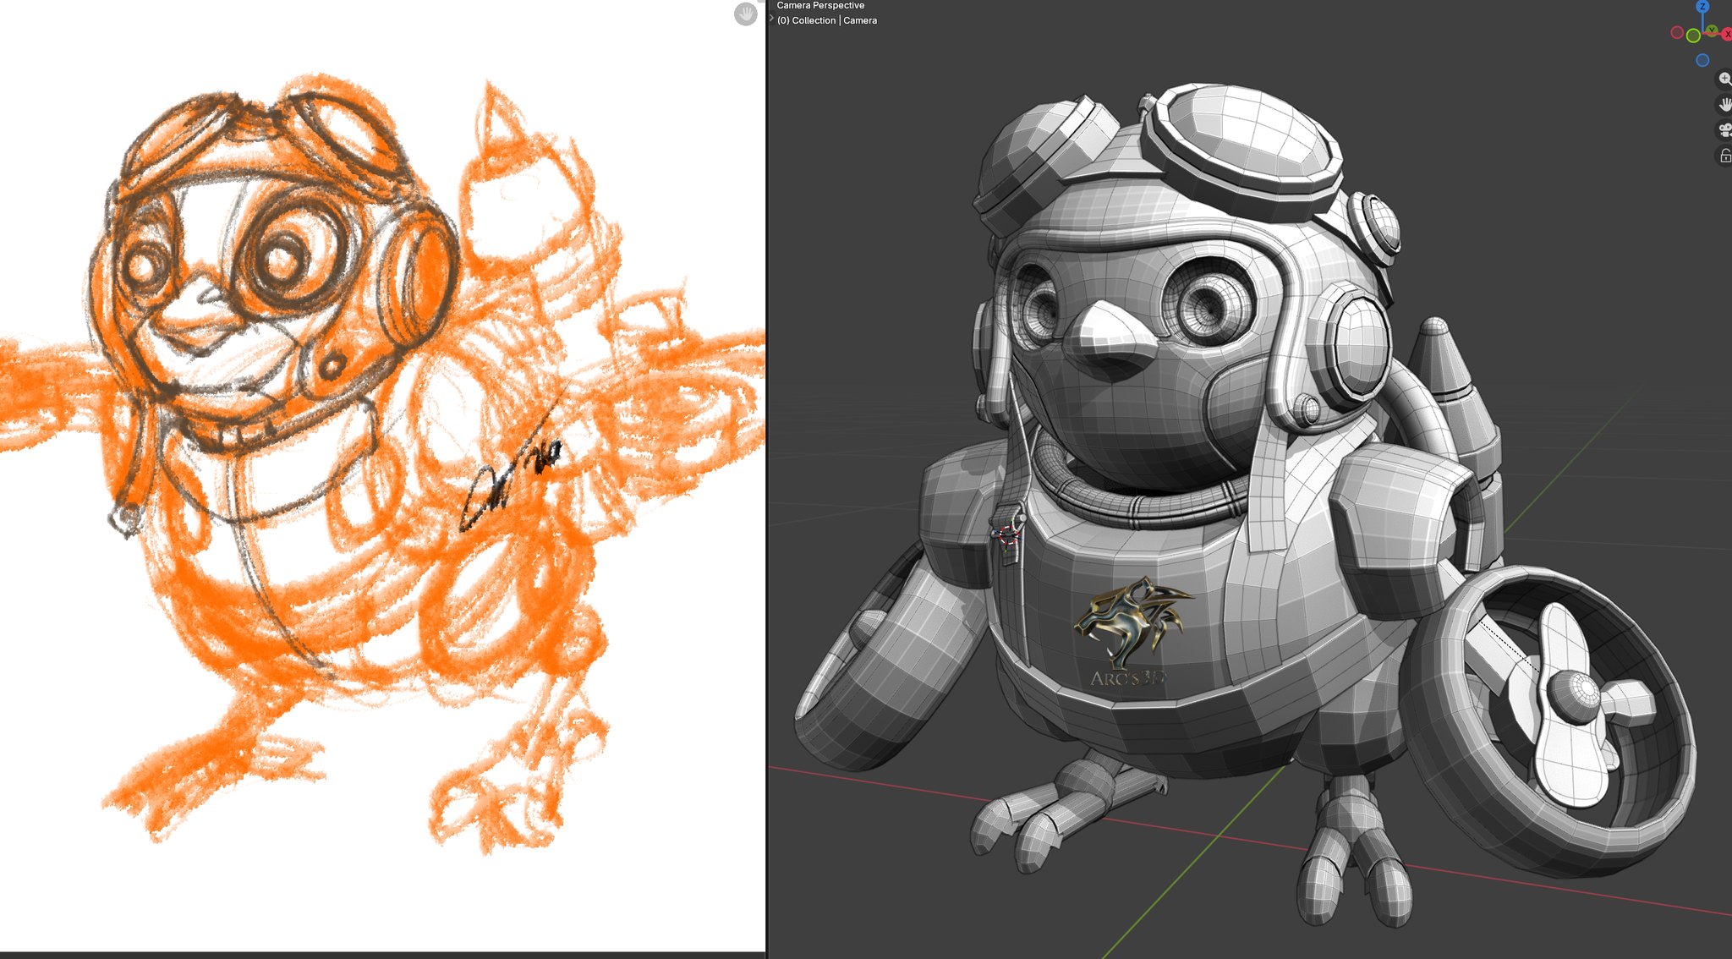Click the pan hand icon in 3D viewport
Screen dimensions: 1732x959
[1724, 105]
